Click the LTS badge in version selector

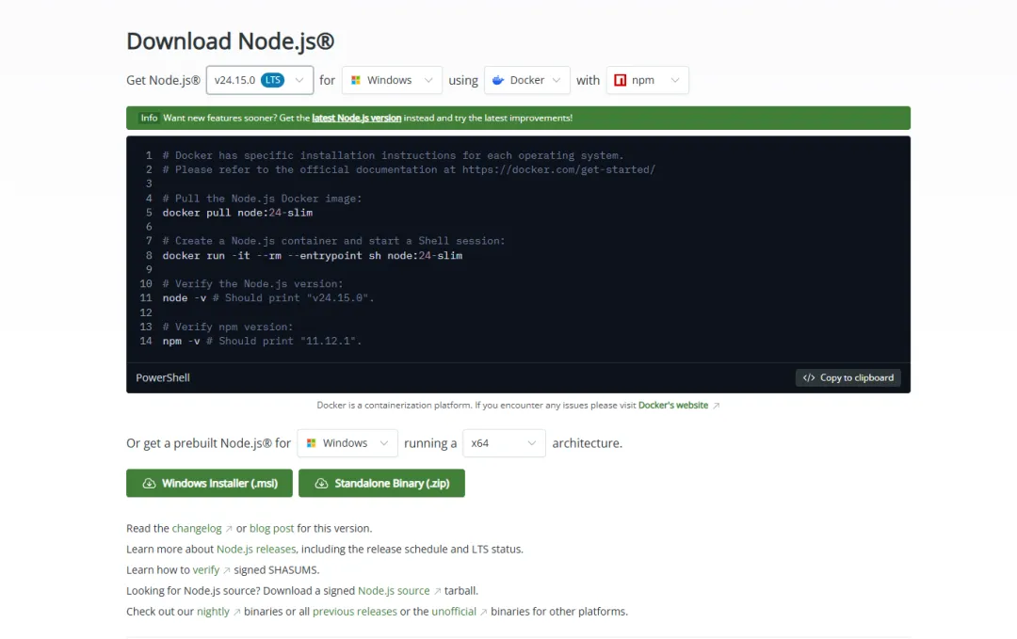point(272,80)
